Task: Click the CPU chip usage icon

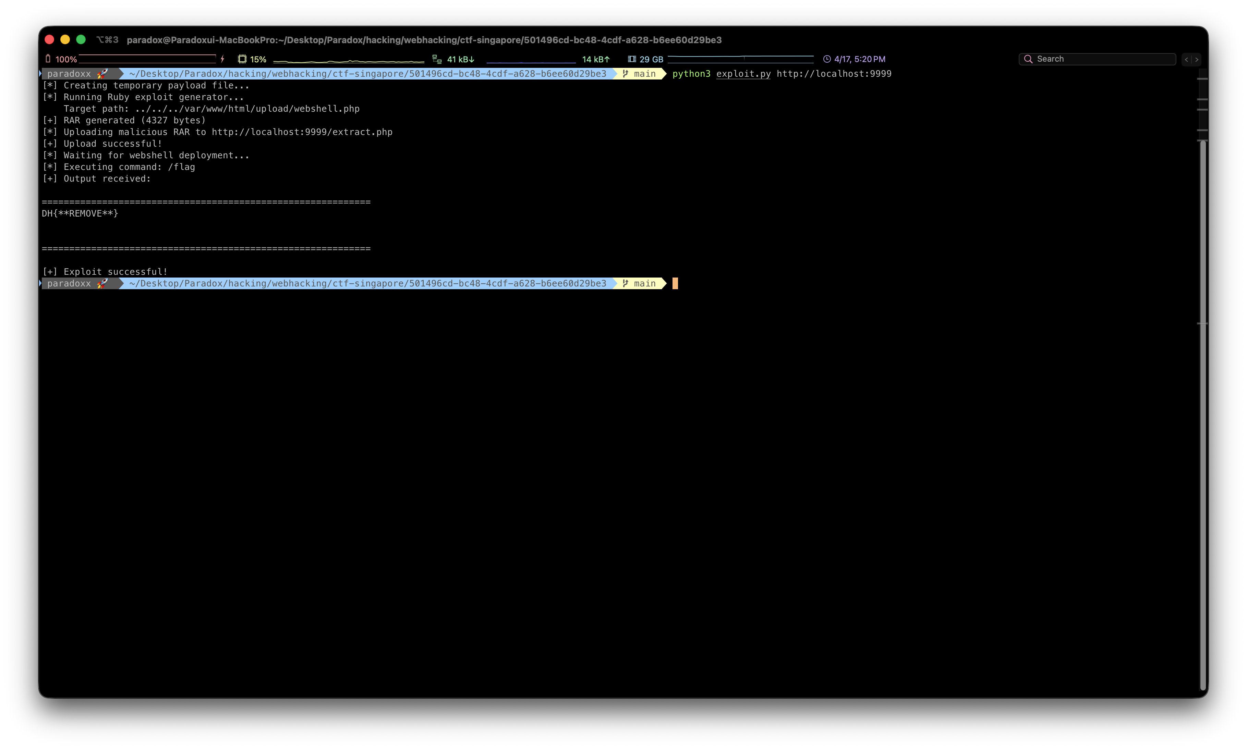Action: [x=242, y=59]
